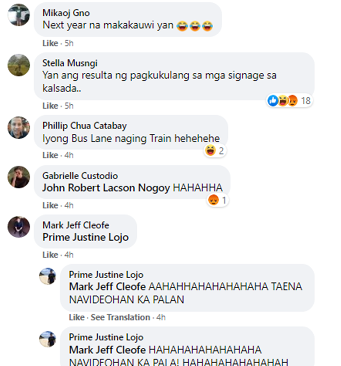Click the angry reaction on Gabrielle's comment
The height and width of the screenshot is (366, 341).
213,200
